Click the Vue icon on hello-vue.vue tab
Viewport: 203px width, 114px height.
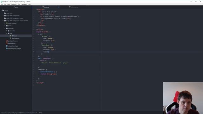point(70,7)
